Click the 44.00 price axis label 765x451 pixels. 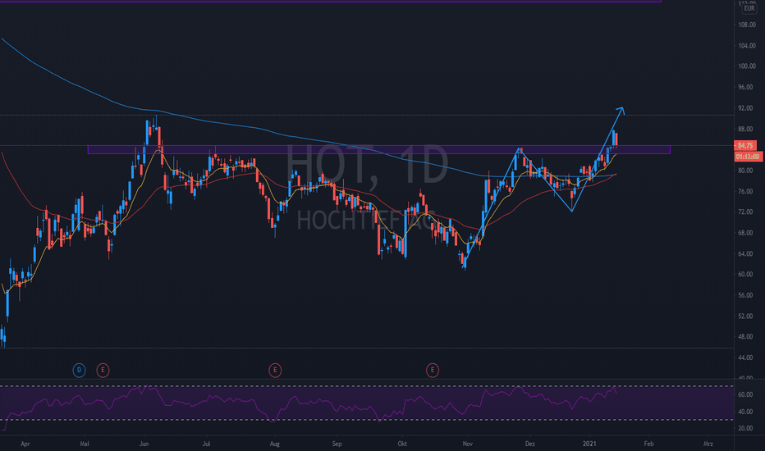tap(745, 358)
